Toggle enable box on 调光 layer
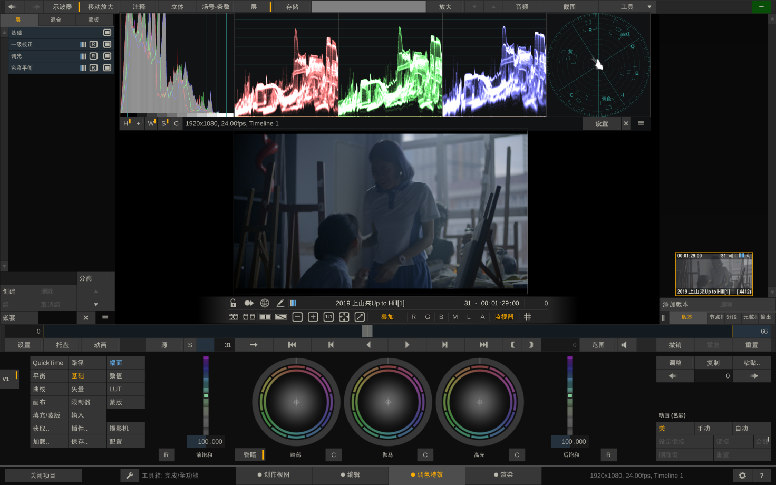Viewport: 776px width, 485px height. point(107,56)
